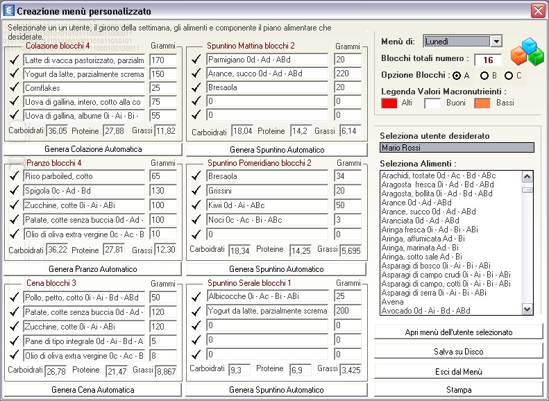Select Opzione Blocchi C radio button
Viewport: 549px width, 401px height.
(509, 76)
